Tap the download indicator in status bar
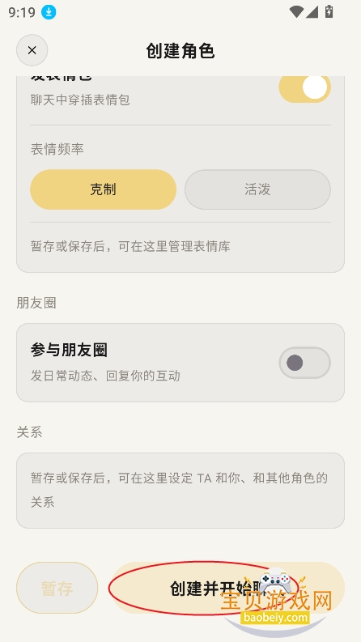This screenshot has height=642, width=361. tap(49, 12)
